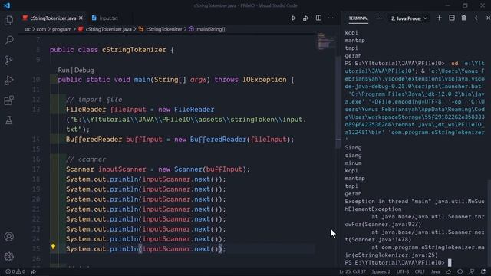Viewport: 491px width, 276px height.
Task: Run the Java file with the play icon
Action: [x=293, y=18]
